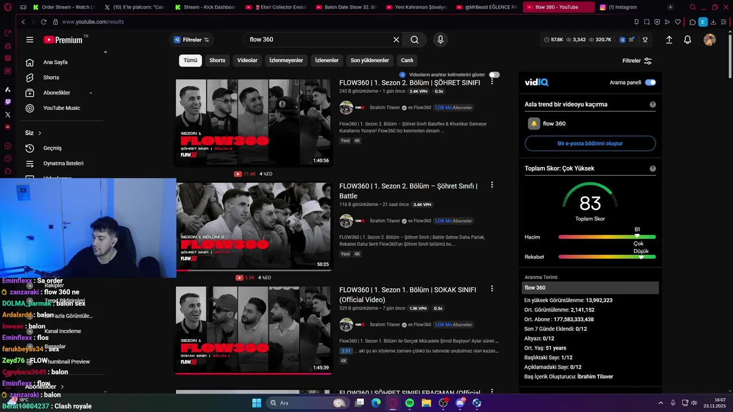Click the vidIQ logo in panel

(537, 82)
